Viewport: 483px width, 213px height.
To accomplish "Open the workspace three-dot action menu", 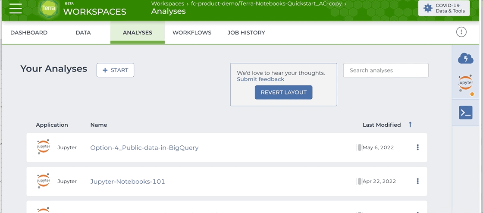I will pos(461,32).
